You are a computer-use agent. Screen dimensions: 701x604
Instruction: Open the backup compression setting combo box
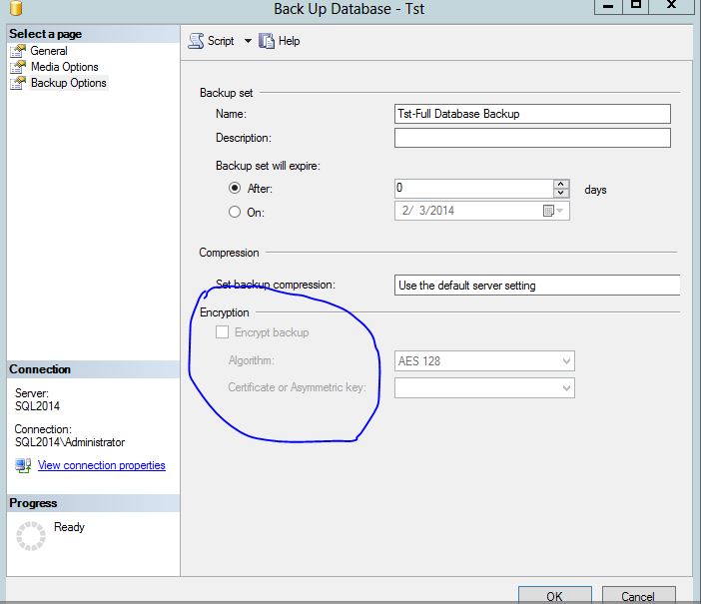click(x=536, y=286)
